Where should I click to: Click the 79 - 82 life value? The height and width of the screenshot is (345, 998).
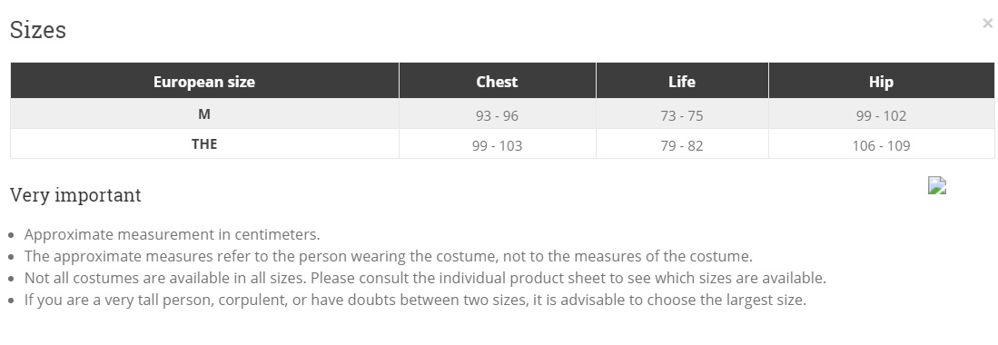pos(682,146)
